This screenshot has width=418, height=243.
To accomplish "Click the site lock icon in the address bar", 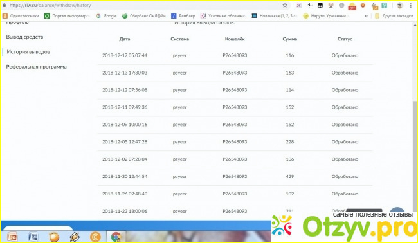I will [5, 5].
